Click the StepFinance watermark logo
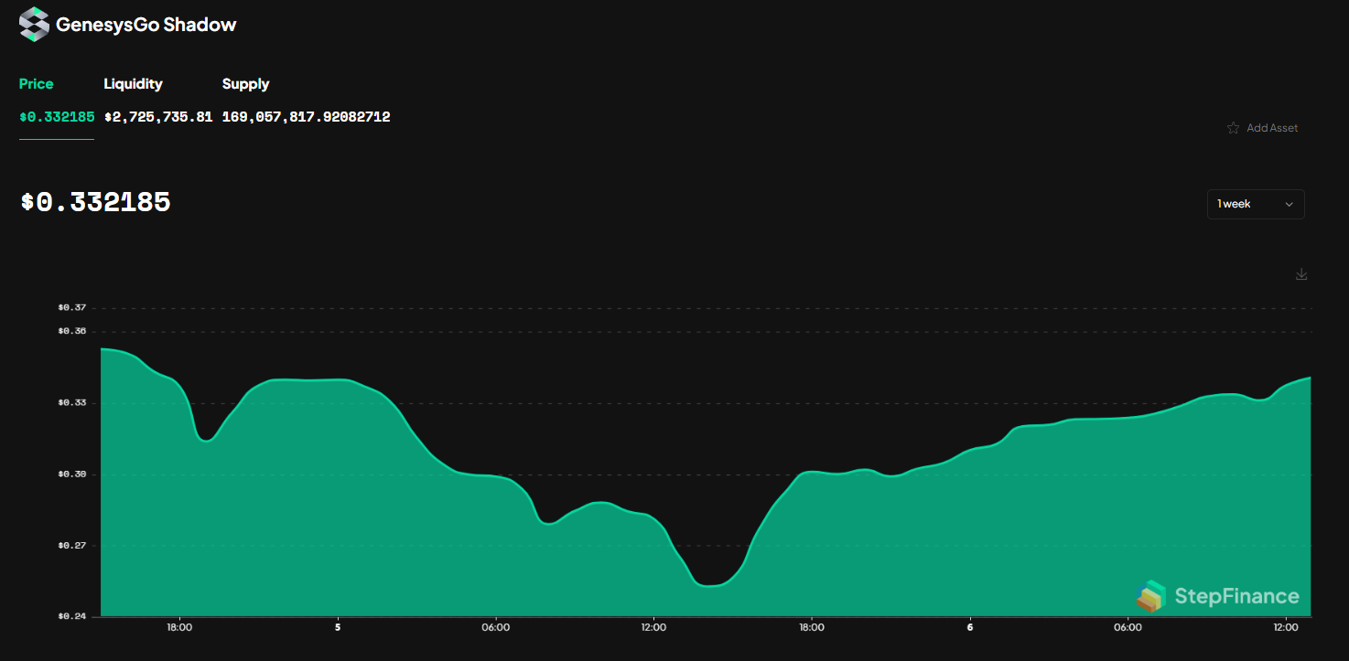1349x661 pixels. (1151, 596)
